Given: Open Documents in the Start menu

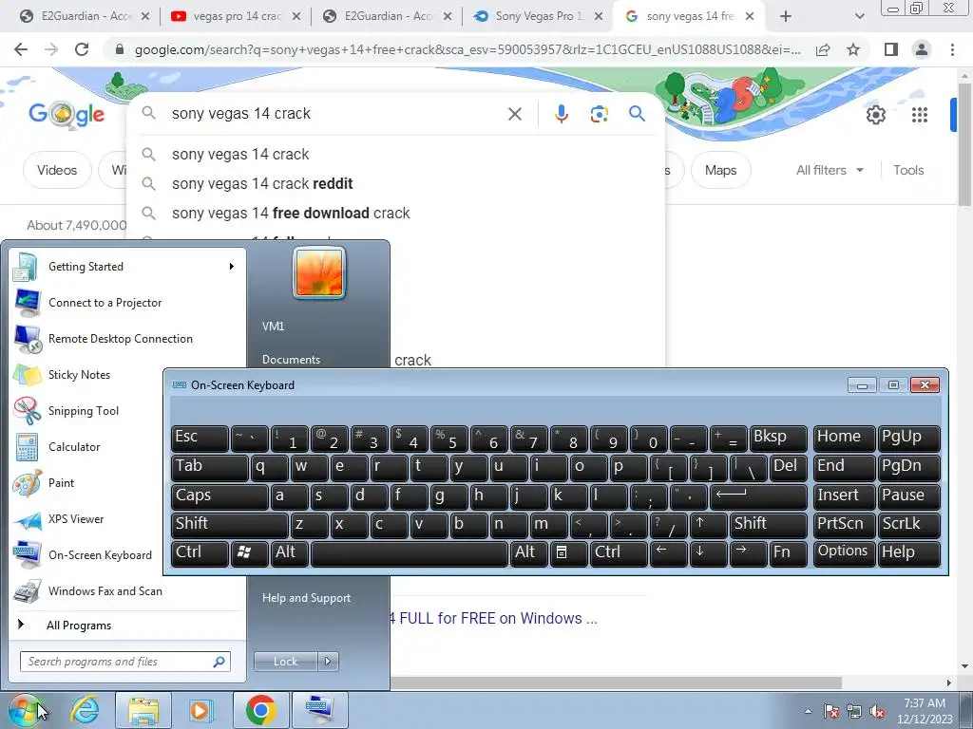Looking at the screenshot, I should point(291,360).
